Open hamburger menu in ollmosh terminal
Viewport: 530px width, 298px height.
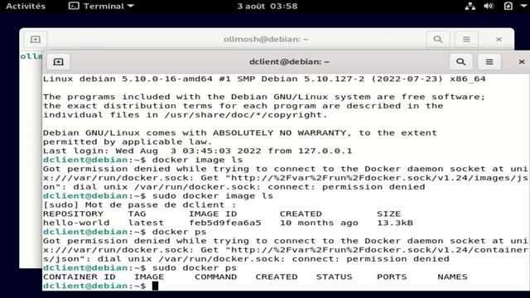point(466,39)
